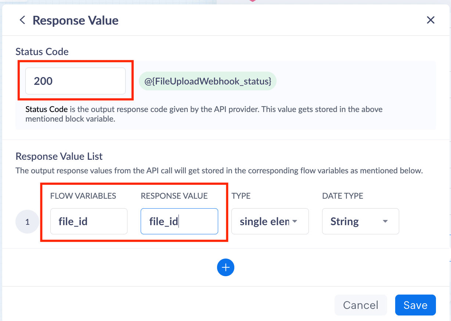Click the TYPE dropdown caret arrow
This screenshot has height=321, width=451.
tap(295, 221)
